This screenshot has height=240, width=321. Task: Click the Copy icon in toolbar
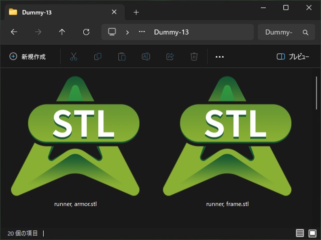click(x=98, y=56)
